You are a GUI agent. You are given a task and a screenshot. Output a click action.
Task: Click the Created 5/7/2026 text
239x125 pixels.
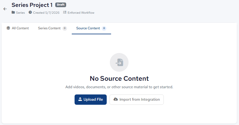[46, 13]
